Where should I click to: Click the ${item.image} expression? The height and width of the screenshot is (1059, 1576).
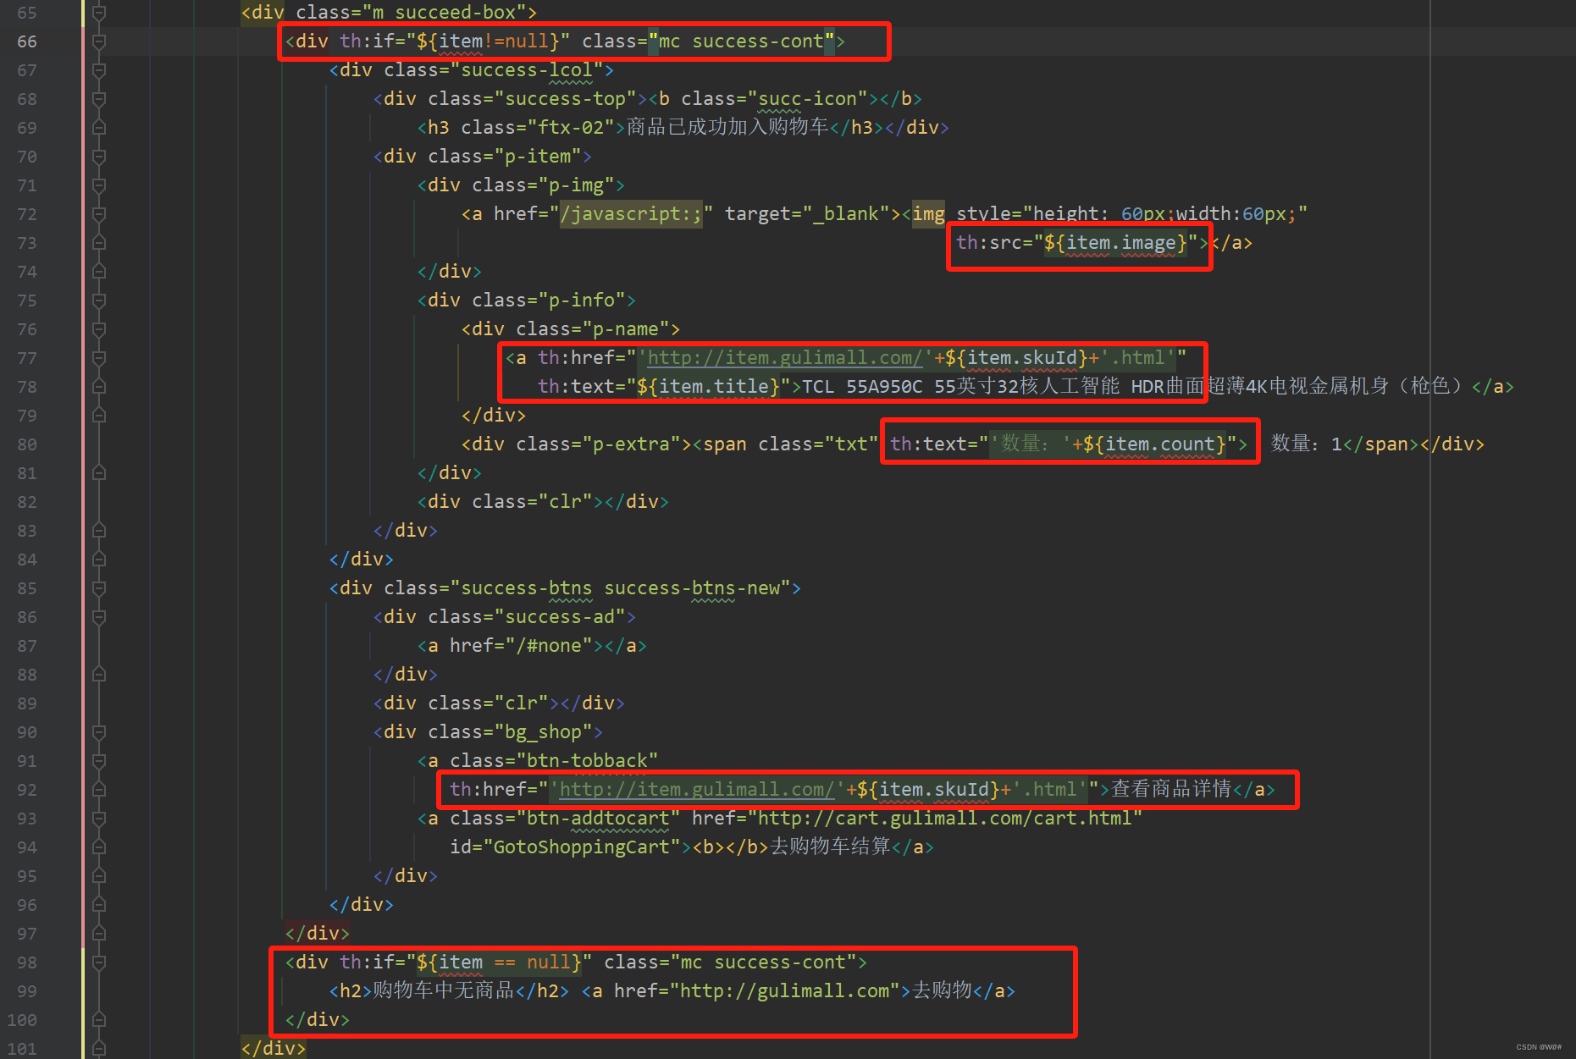coord(1115,243)
